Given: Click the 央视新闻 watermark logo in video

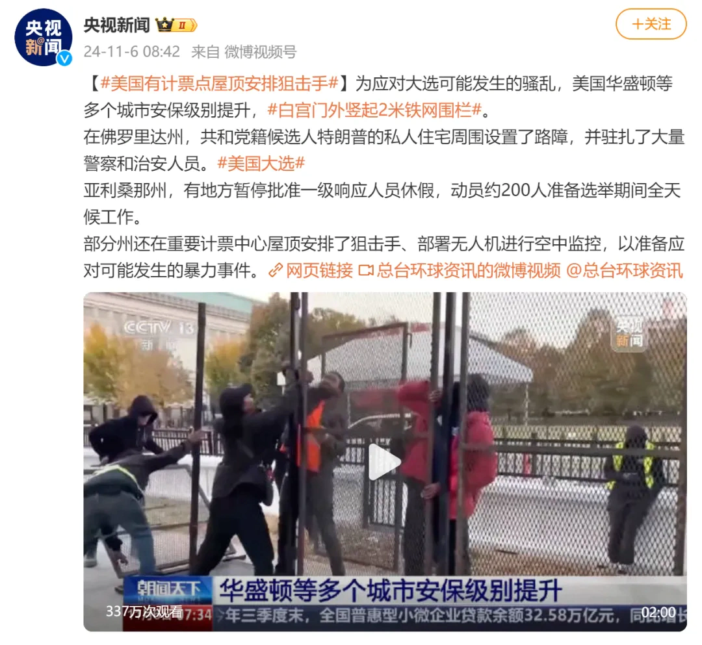Looking at the screenshot, I should pyautogui.click(x=629, y=334).
